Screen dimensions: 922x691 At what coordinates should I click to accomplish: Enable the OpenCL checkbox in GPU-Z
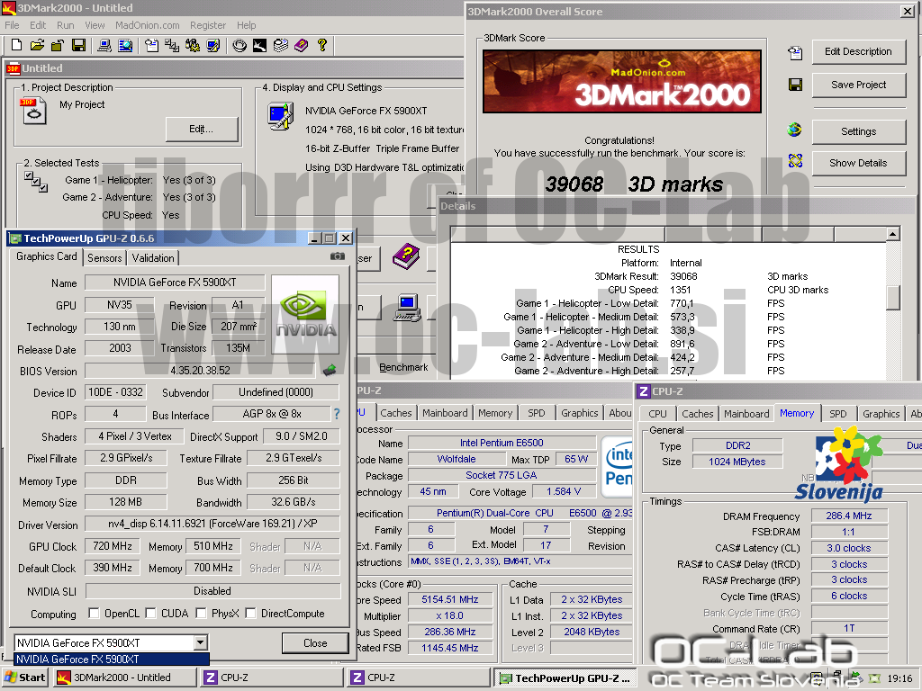pyautogui.click(x=94, y=613)
